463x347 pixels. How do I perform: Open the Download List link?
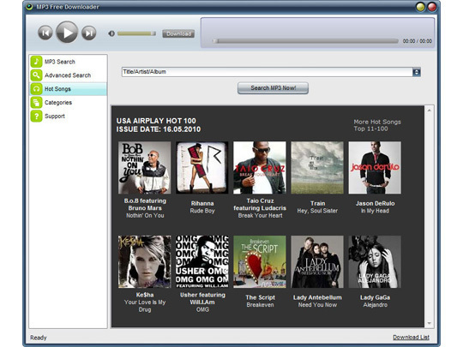pyautogui.click(x=411, y=337)
